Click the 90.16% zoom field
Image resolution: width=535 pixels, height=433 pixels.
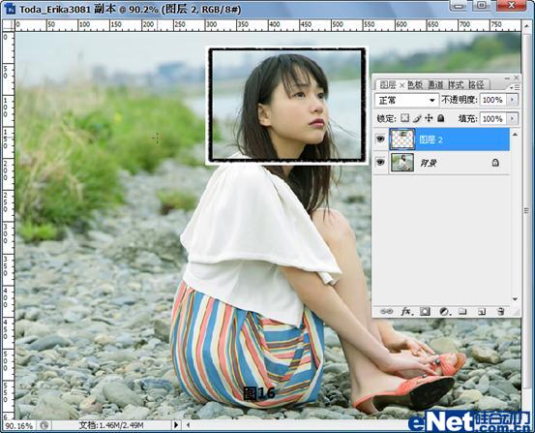19,426
